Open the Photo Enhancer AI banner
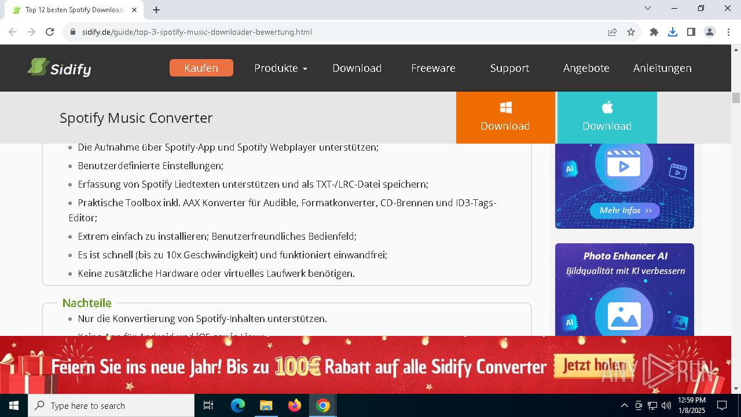The height and width of the screenshot is (417, 741). 625,290
